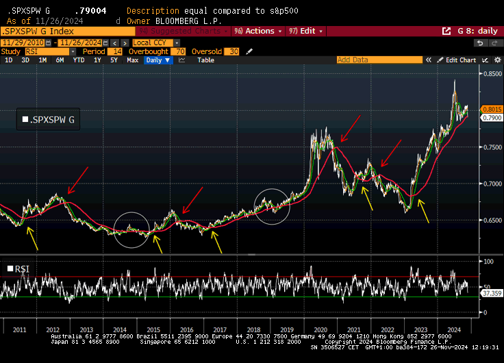Screen dimensions: 504x363
Task: Click G 8: daily chart title
Action: (477, 32)
